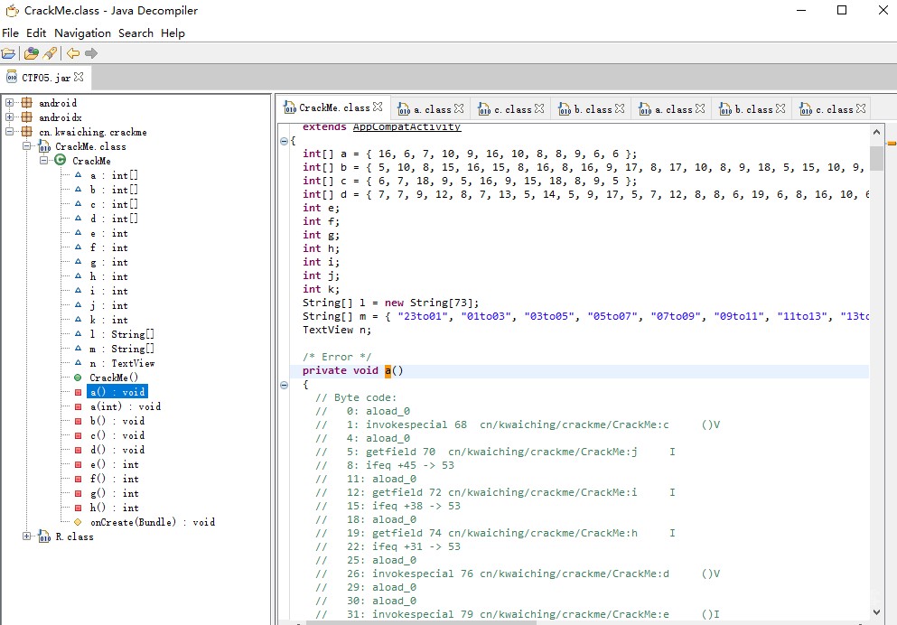Go forward with the right arrow icon

tap(90, 53)
